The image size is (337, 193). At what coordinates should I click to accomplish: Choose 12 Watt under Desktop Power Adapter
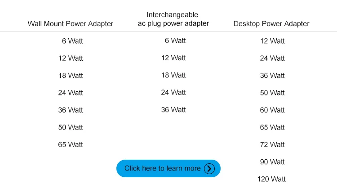point(273,41)
